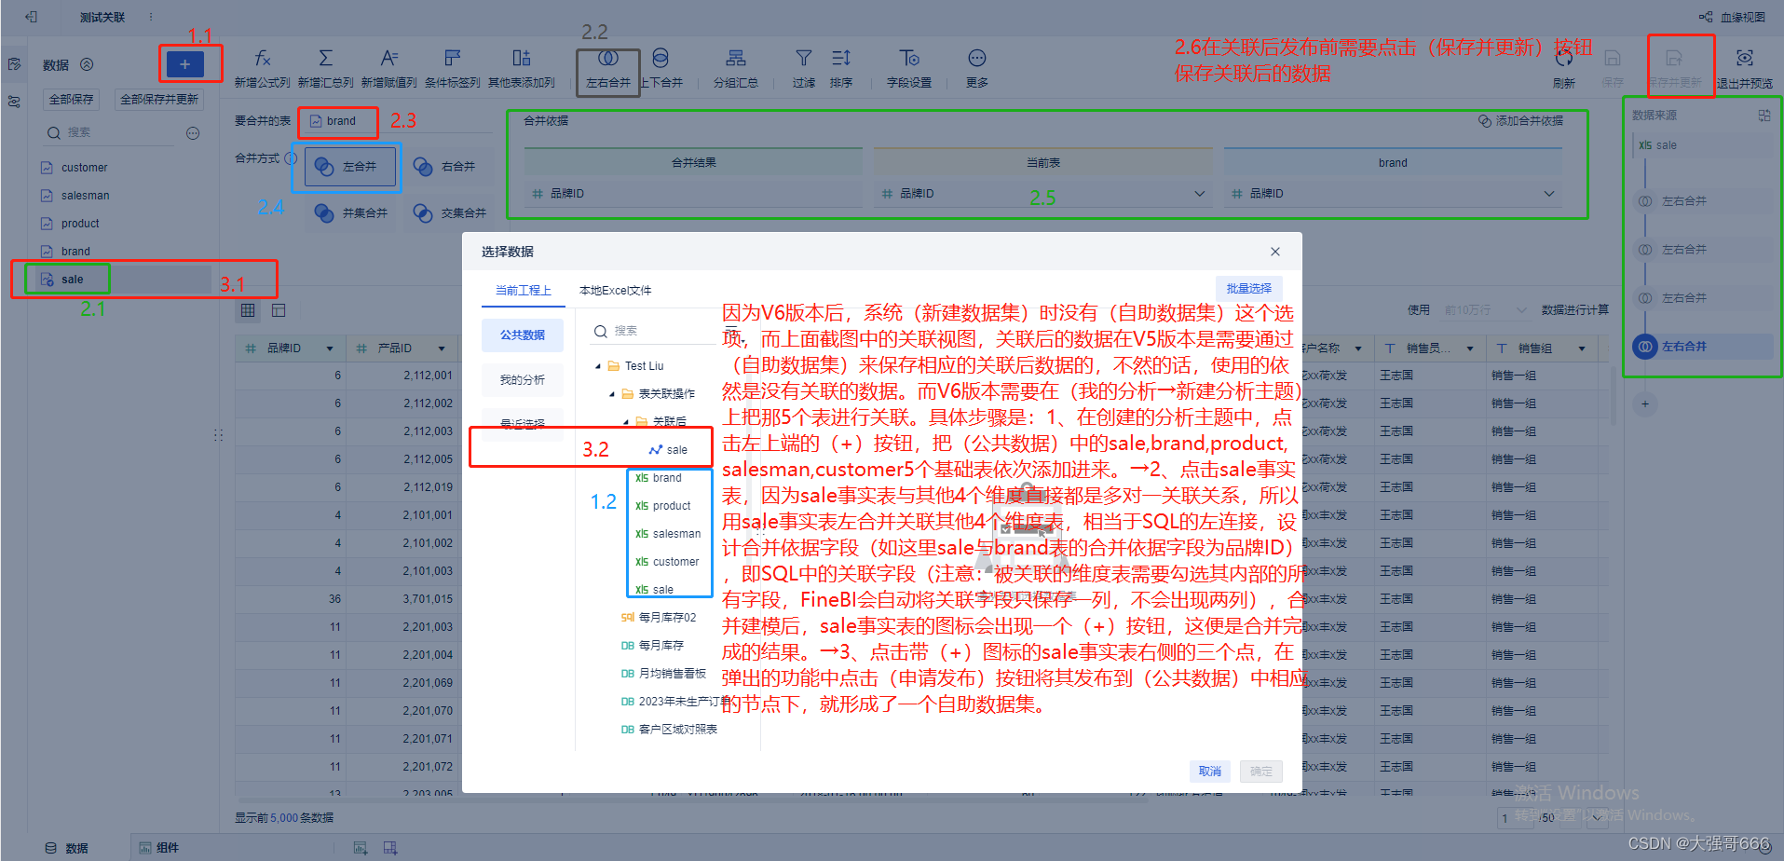Viewport: 1784px width, 861px height.
Task: Select 我的分析 category
Action: coord(522,380)
